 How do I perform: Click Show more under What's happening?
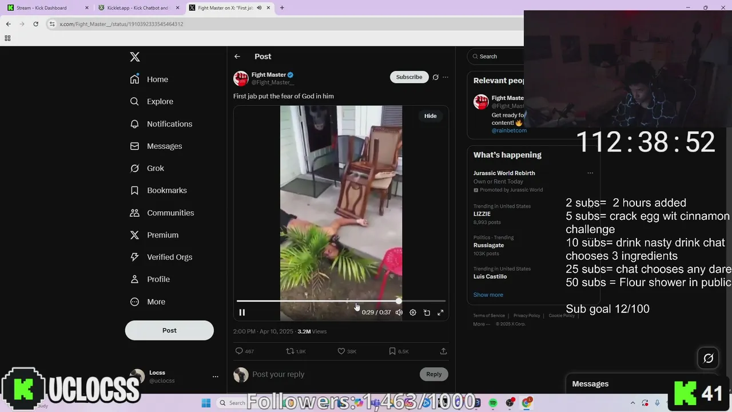pos(488,295)
